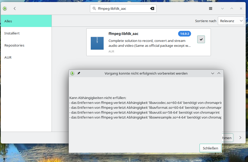
Task: Click the partially hidden apply button behind dialog
Action: coord(228,138)
